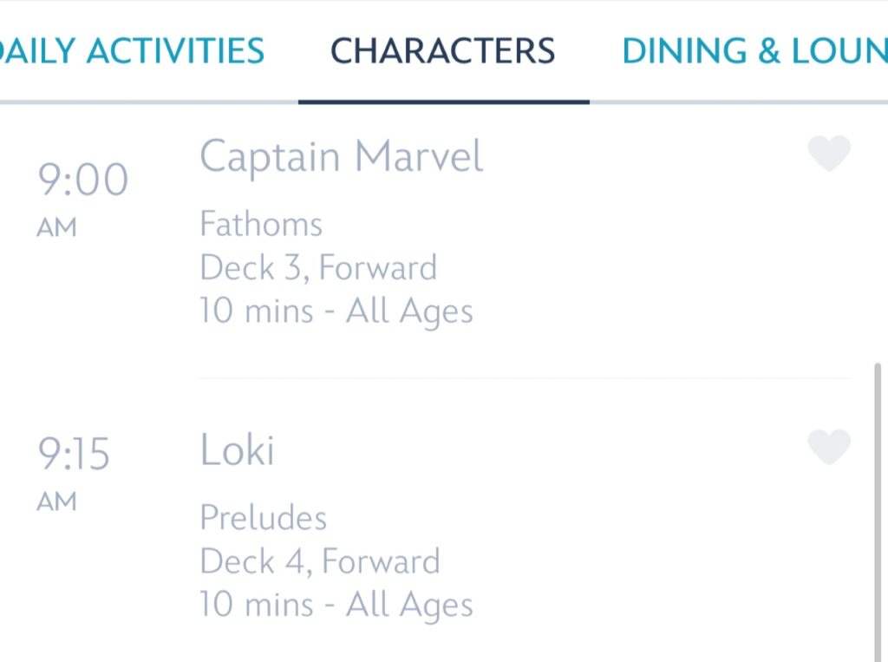The height and width of the screenshot is (662, 888).
Task: Tap the heart icon beside Loki
Action: [829, 448]
